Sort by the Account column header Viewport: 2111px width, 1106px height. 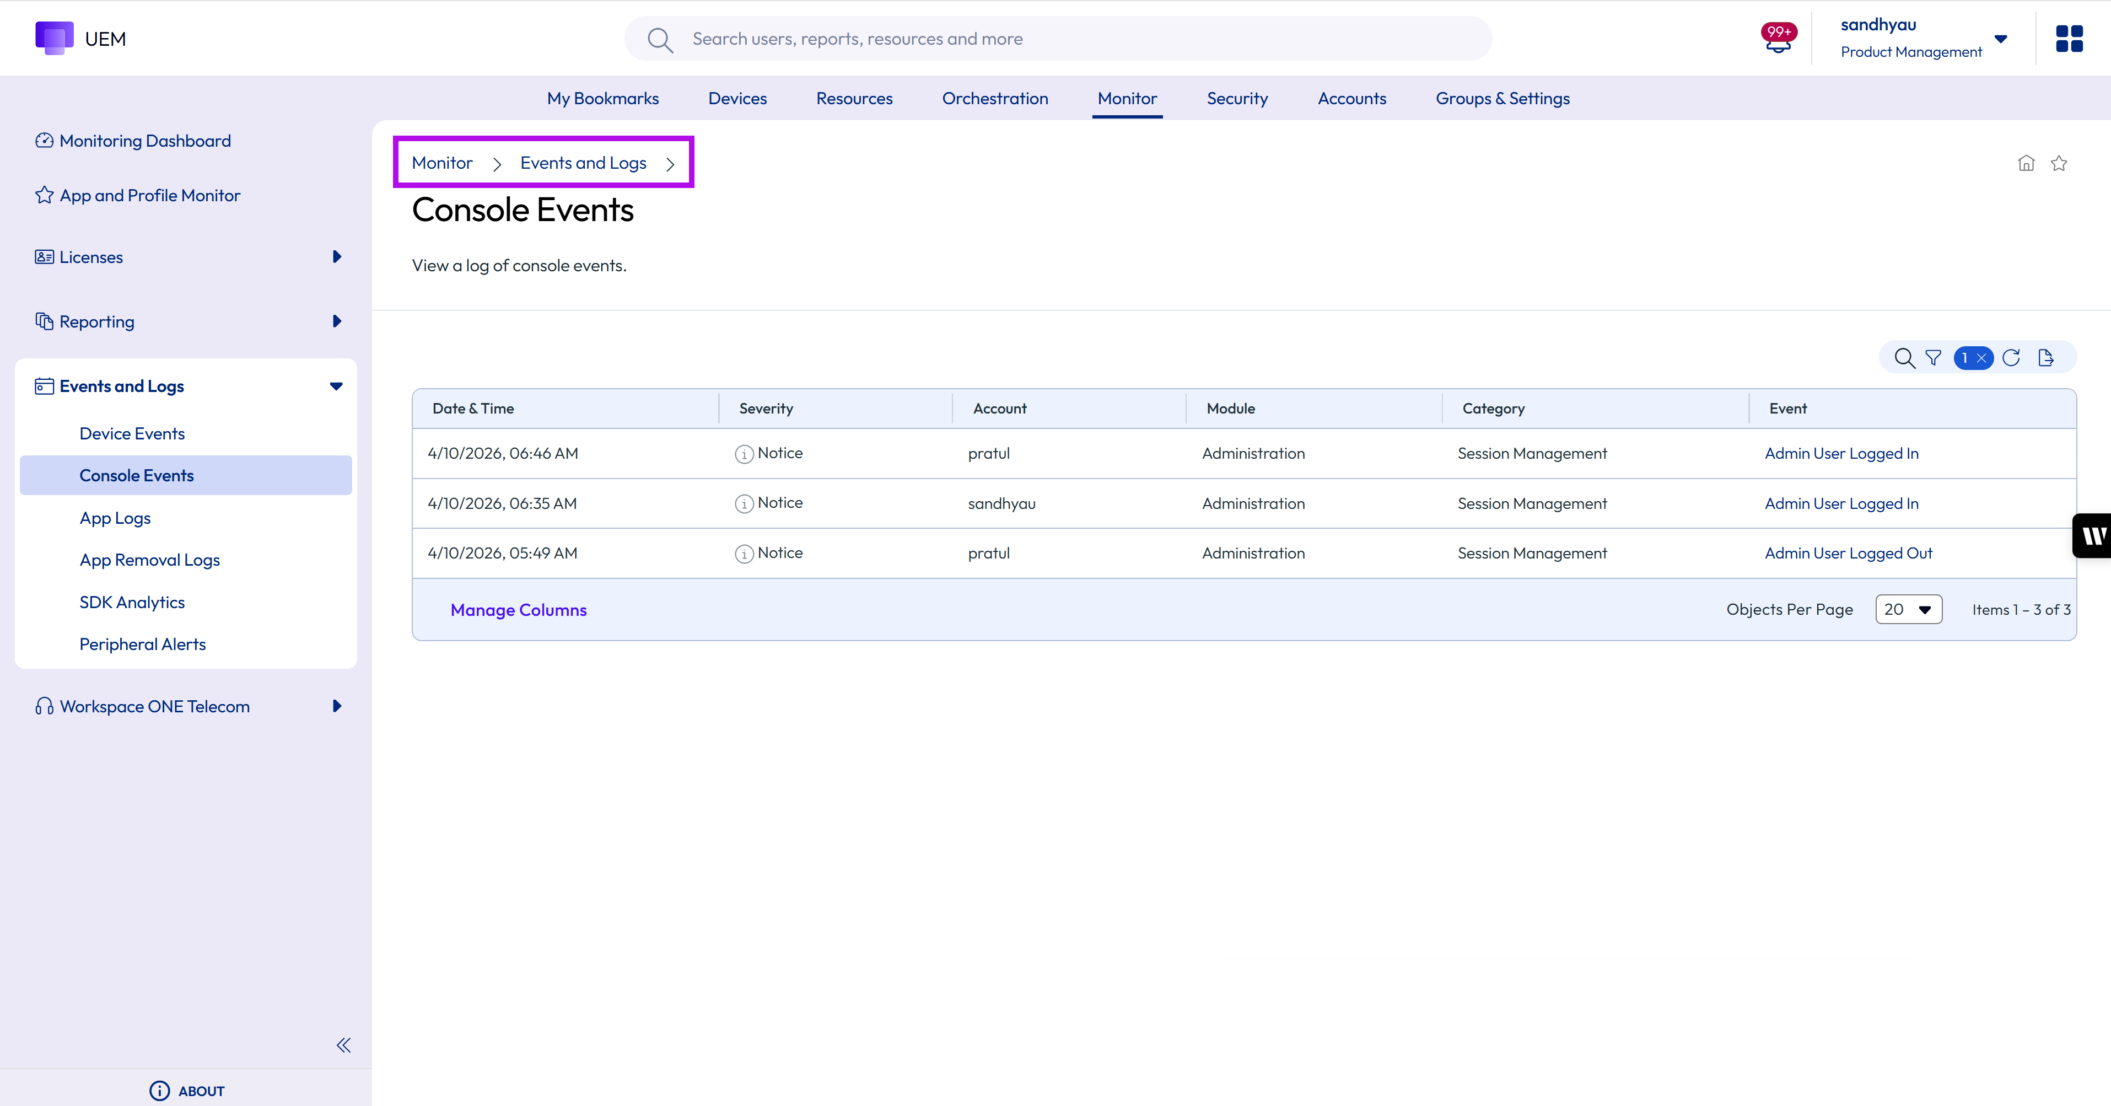pos(1000,409)
